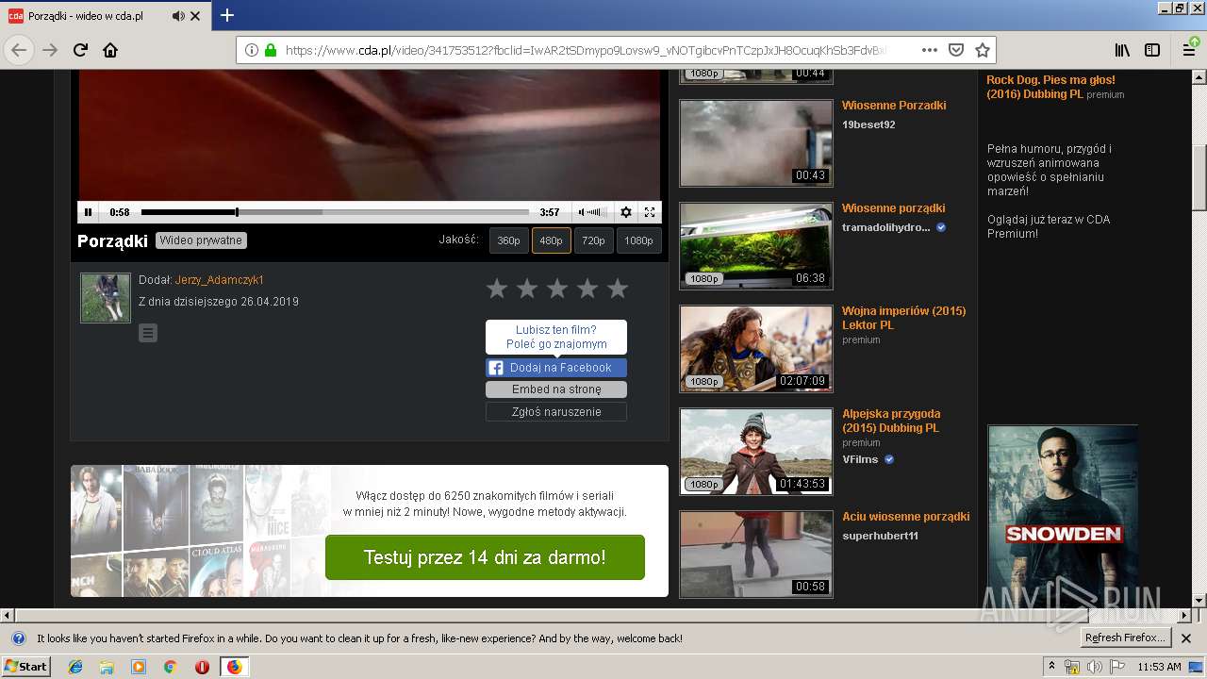Select 480p video quality

(551, 240)
